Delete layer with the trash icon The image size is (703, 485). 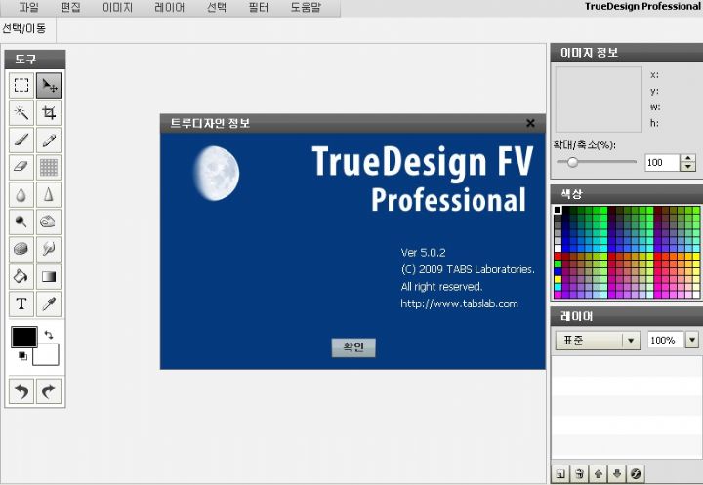(579, 474)
